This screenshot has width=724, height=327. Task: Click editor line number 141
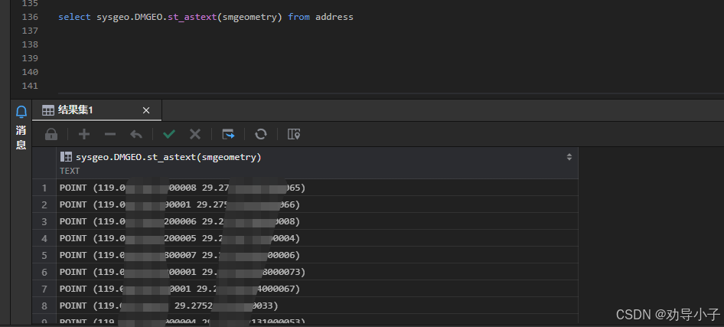[x=30, y=86]
